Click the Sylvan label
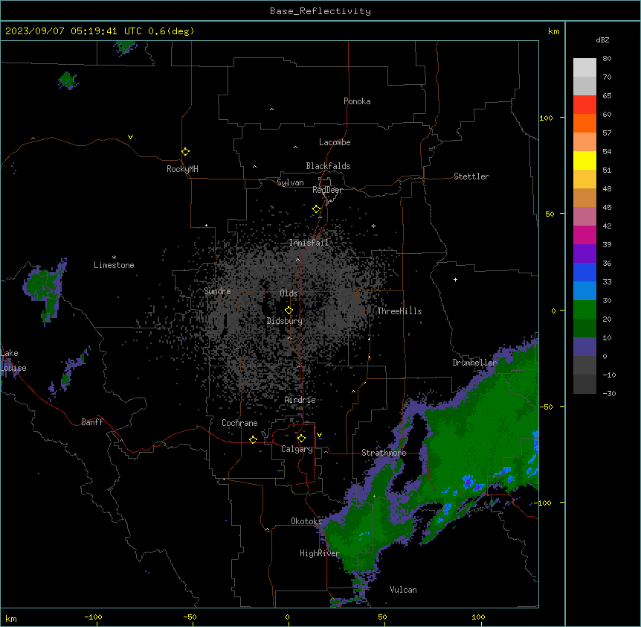The height and width of the screenshot is (627, 641). [x=290, y=182]
